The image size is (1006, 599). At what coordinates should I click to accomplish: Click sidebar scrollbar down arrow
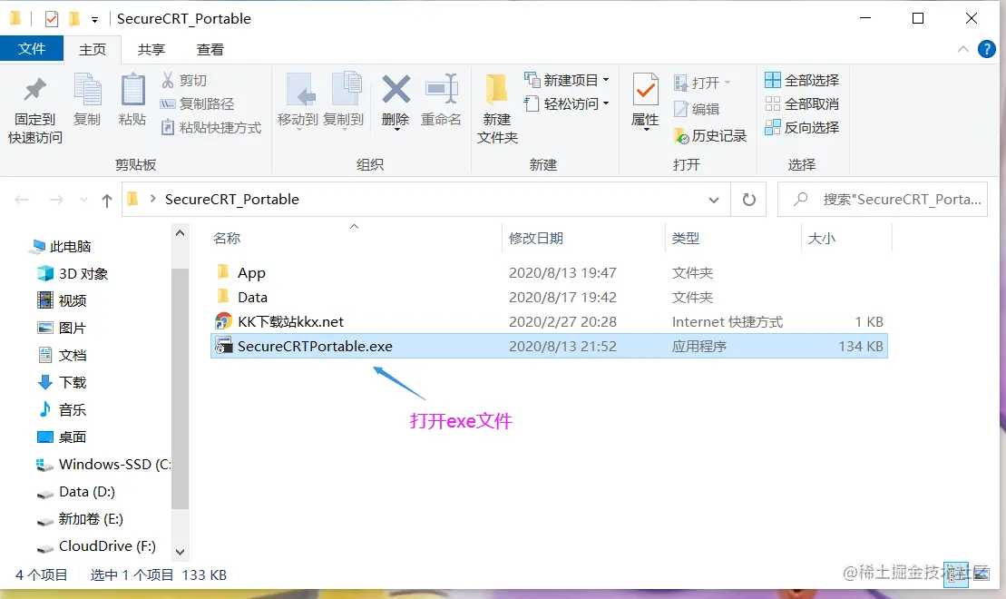(181, 552)
